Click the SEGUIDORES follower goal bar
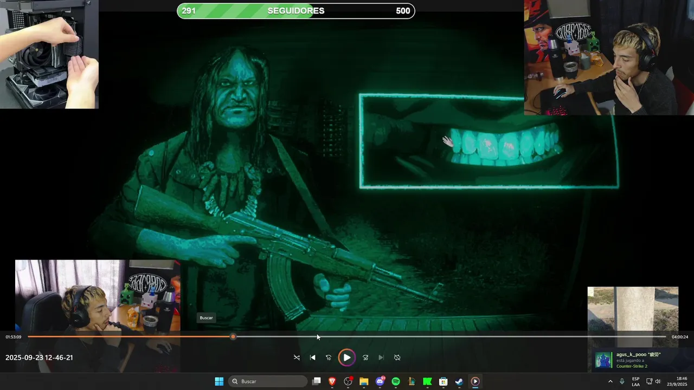This screenshot has height=390, width=694. 296,11
